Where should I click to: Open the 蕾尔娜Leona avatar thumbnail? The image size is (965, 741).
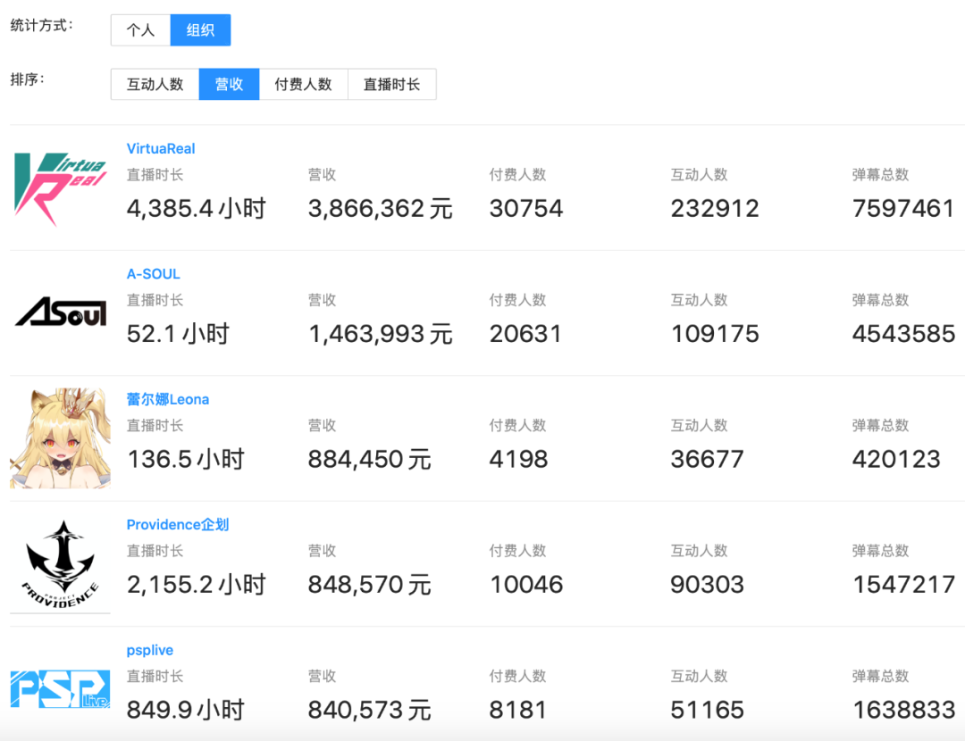(x=60, y=438)
